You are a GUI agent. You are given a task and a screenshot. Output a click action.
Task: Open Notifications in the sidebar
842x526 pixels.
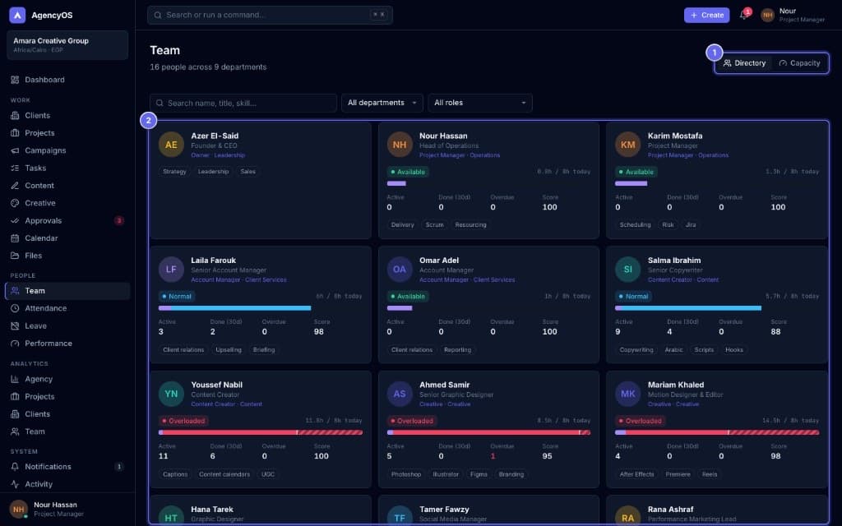67,467
